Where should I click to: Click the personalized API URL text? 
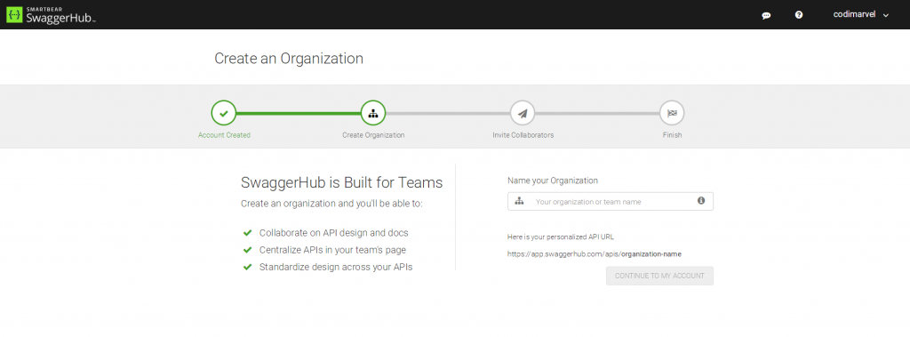[x=595, y=254]
